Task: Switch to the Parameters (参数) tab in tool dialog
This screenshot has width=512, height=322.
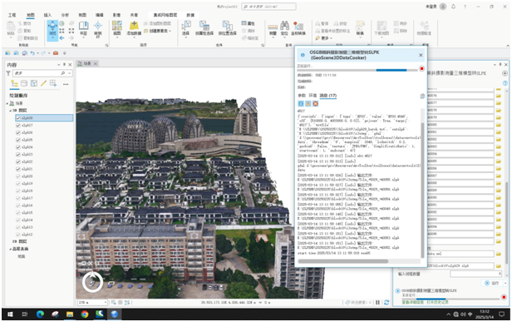Action: pos(302,96)
